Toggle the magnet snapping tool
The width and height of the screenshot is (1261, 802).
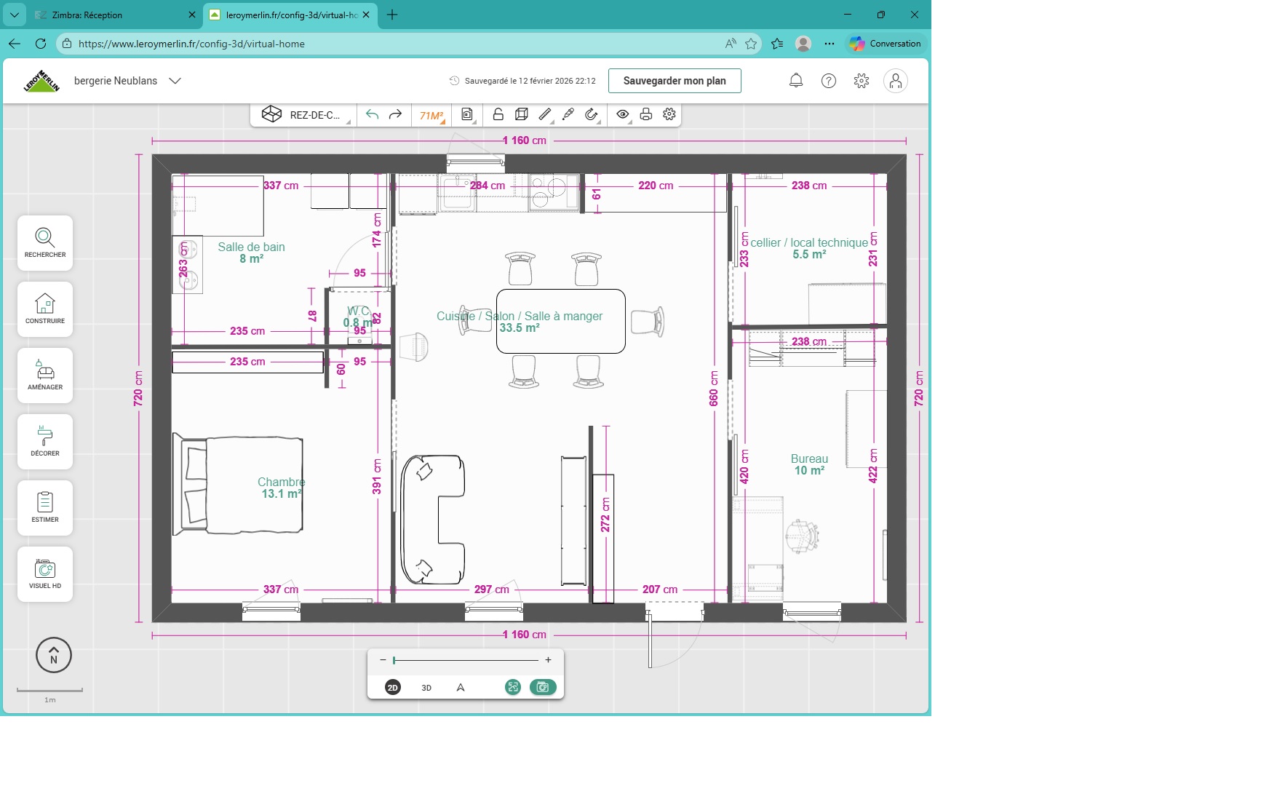pos(592,114)
